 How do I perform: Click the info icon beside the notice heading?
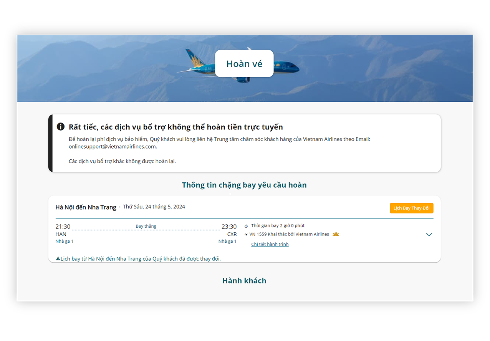coord(60,126)
